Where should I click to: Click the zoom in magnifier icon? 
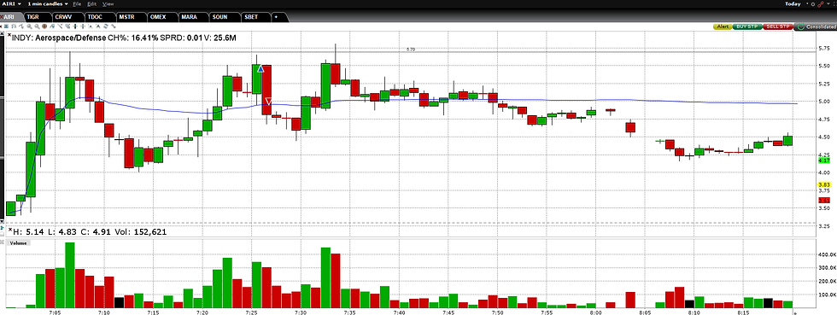pos(29,26)
